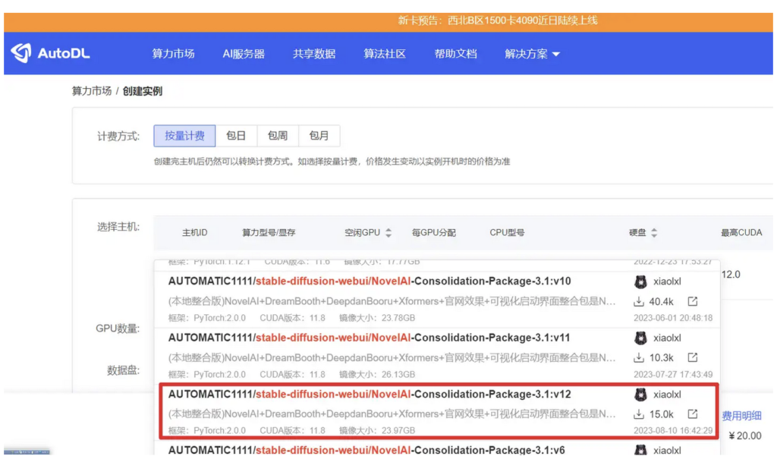Image resolution: width=777 pixels, height=475 pixels.
Task: Sort by 硬盘 column arrows
Action: tap(654, 233)
